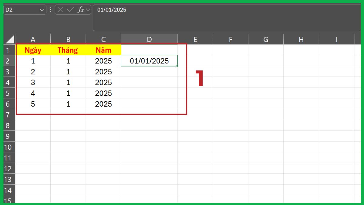The height and width of the screenshot is (205, 364).
Task: Select cell A6 containing value 5
Action: click(33, 104)
